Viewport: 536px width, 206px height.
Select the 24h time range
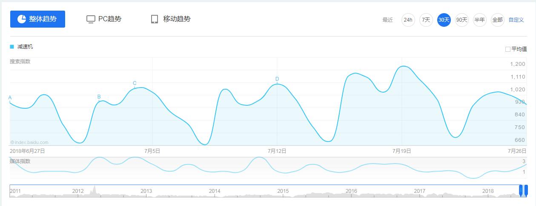(x=408, y=20)
